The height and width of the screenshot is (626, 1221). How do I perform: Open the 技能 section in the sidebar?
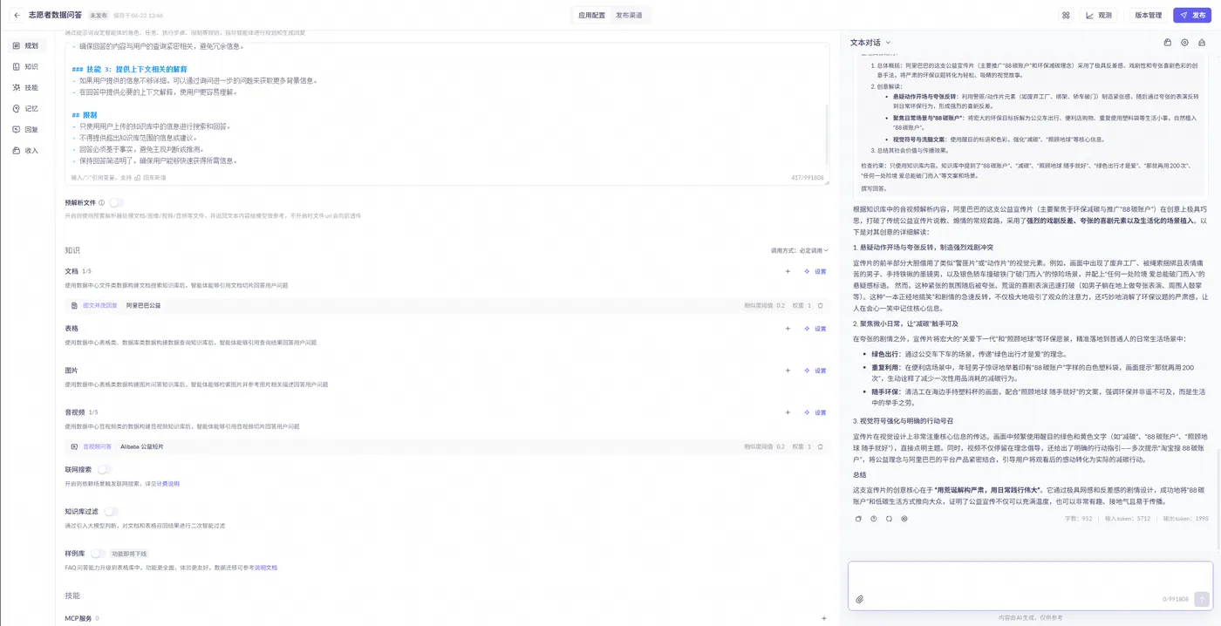coord(27,87)
